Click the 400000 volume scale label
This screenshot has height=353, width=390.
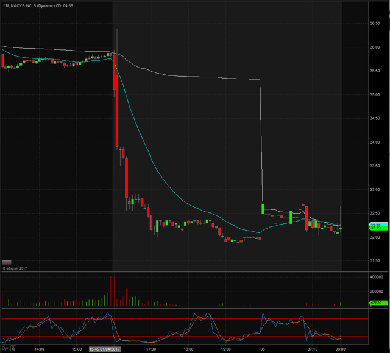pos(377,277)
